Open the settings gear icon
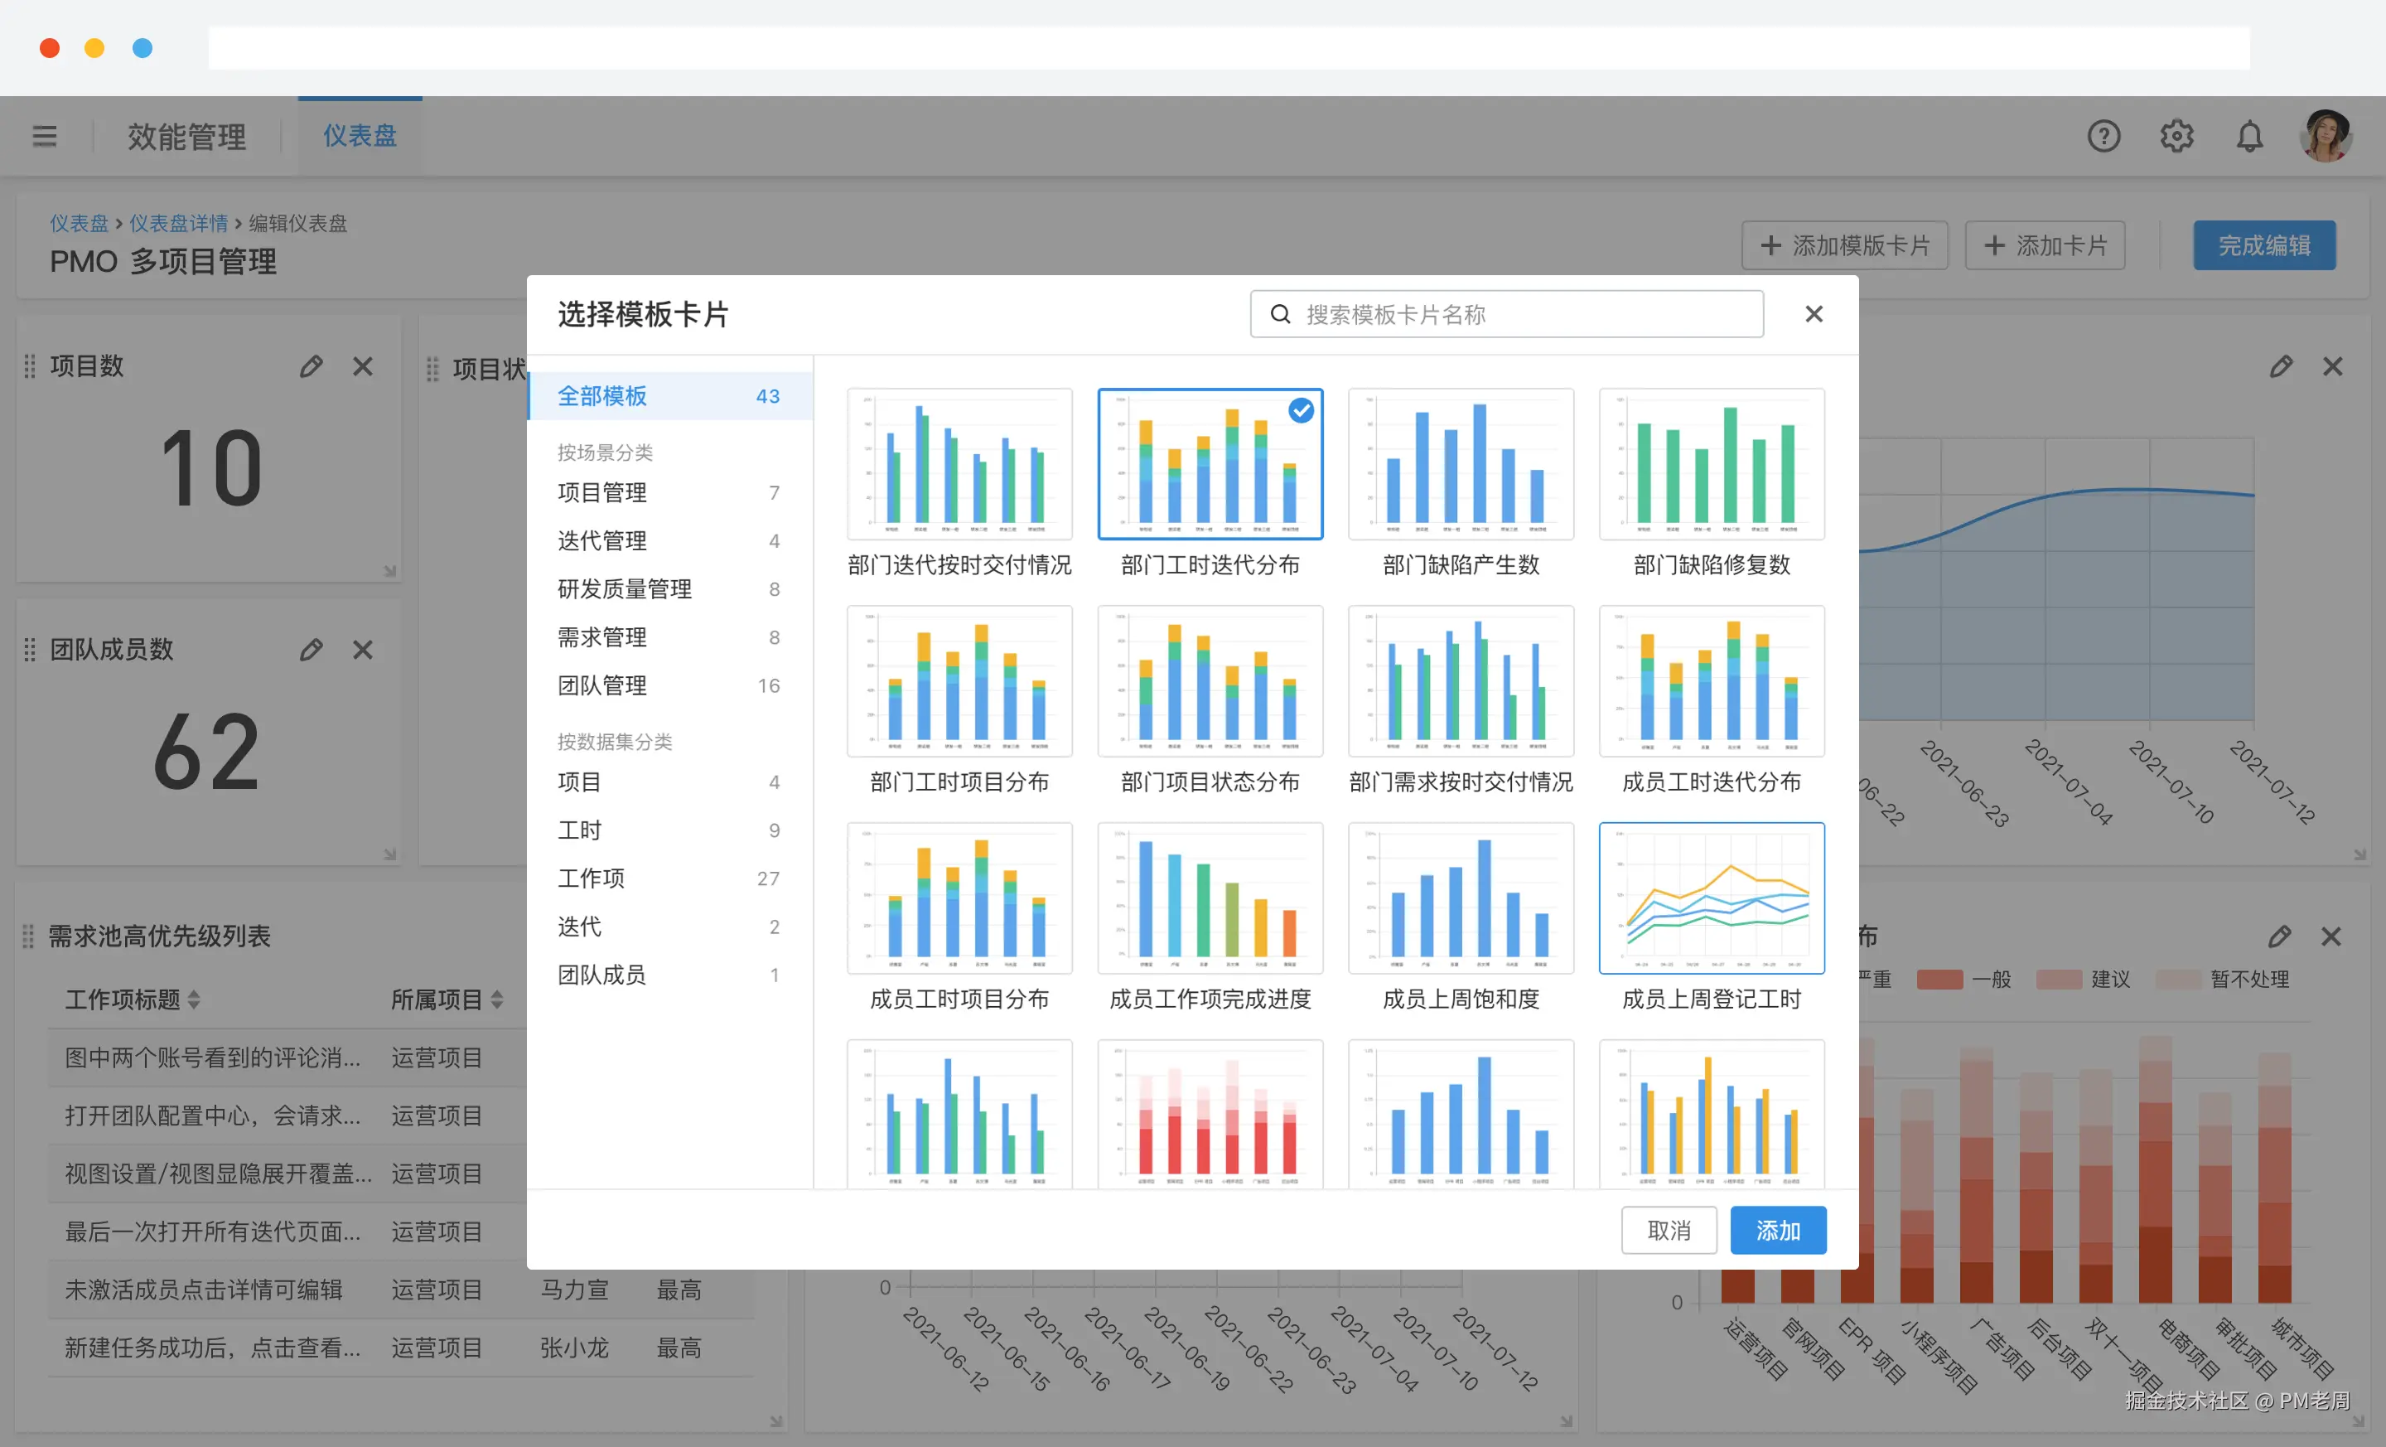This screenshot has width=2386, height=1447. pyautogui.click(x=2177, y=136)
